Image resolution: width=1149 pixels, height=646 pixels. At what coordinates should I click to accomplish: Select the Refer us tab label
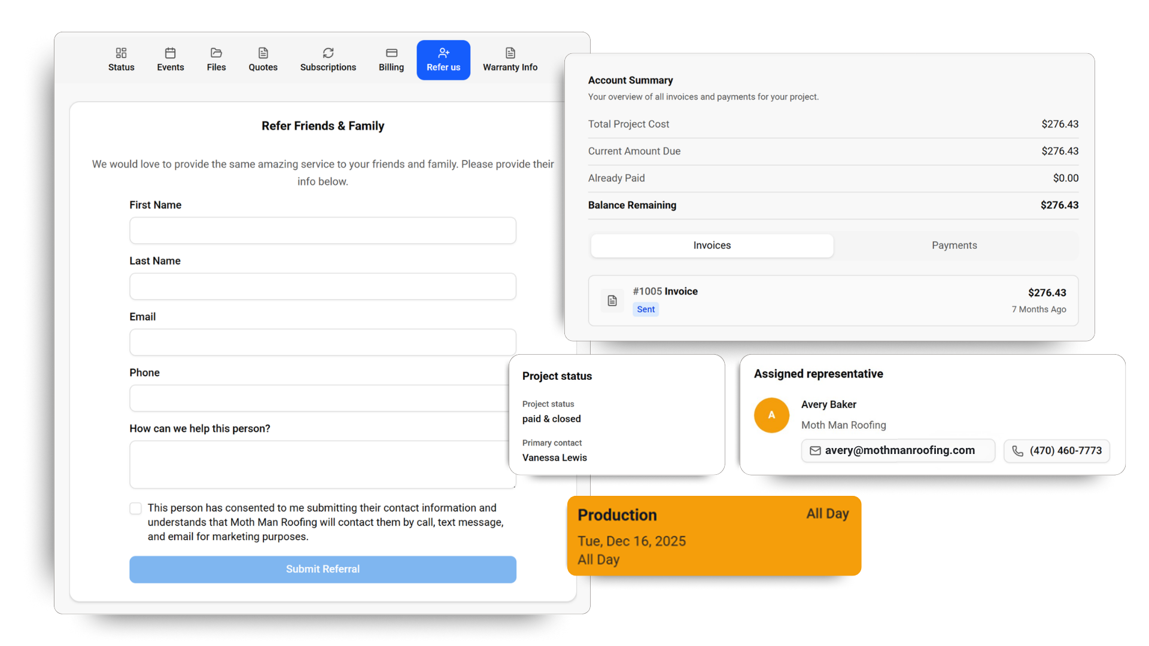[443, 67]
